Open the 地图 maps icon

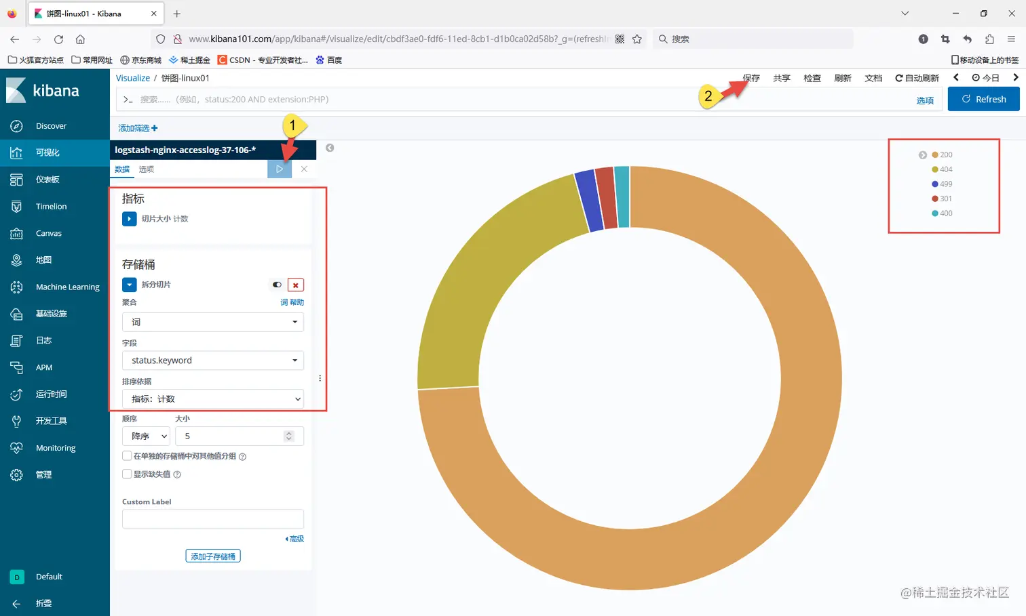pyautogui.click(x=16, y=260)
